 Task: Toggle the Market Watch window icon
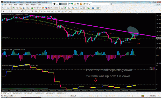[14, 8]
